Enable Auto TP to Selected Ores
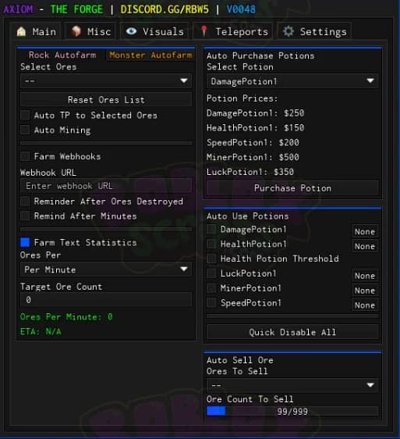 25,115
